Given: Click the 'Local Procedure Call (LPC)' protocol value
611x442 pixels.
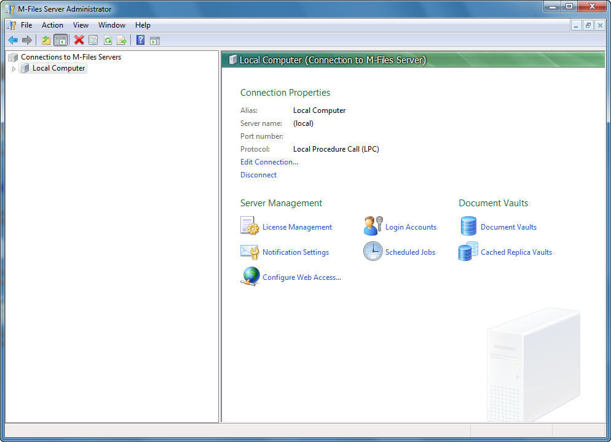Looking at the screenshot, I should (x=336, y=149).
